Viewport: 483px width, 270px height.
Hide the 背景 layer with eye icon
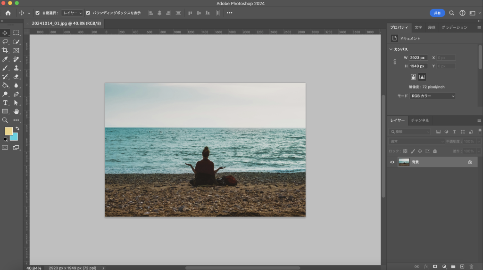click(x=392, y=162)
